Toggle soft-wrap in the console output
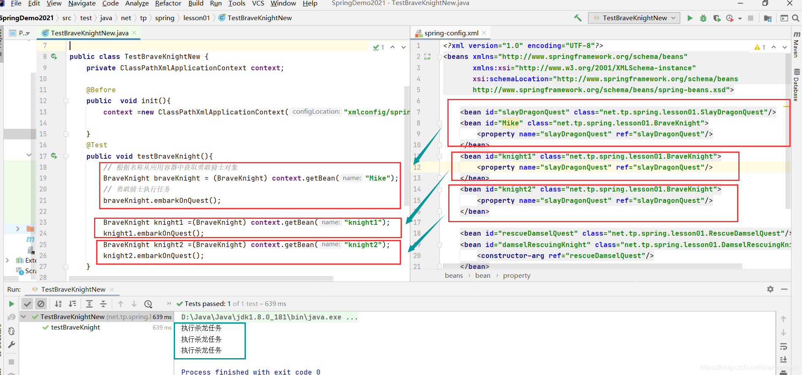Screen dimensions: 802x375 click(783, 347)
